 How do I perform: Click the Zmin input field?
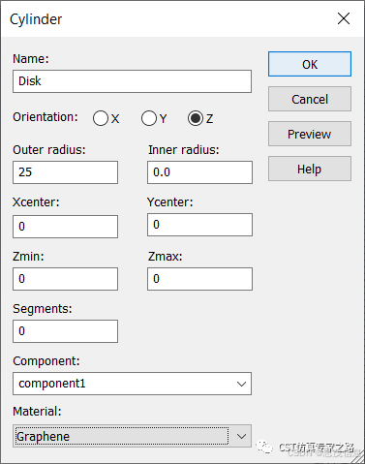65,279
